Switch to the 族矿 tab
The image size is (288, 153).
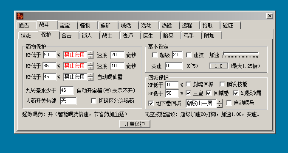(x=108, y=25)
